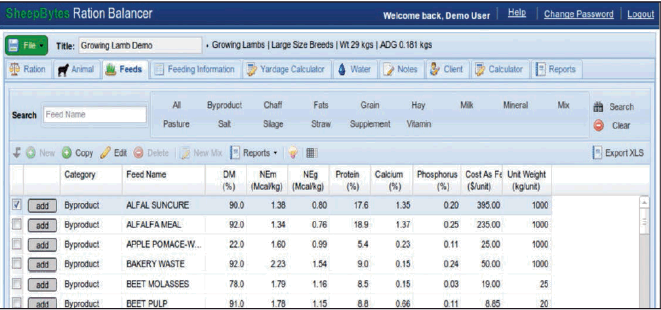Go to the Yardage Calculator tab
Image resolution: width=661 pixels, height=310 pixels.
pos(286,69)
